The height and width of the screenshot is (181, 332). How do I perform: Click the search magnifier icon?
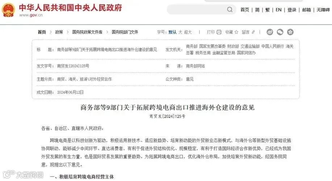230,9
